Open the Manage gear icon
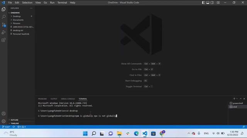Image resolution: width=247 pixels, height=138 pixels. point(3,121)
